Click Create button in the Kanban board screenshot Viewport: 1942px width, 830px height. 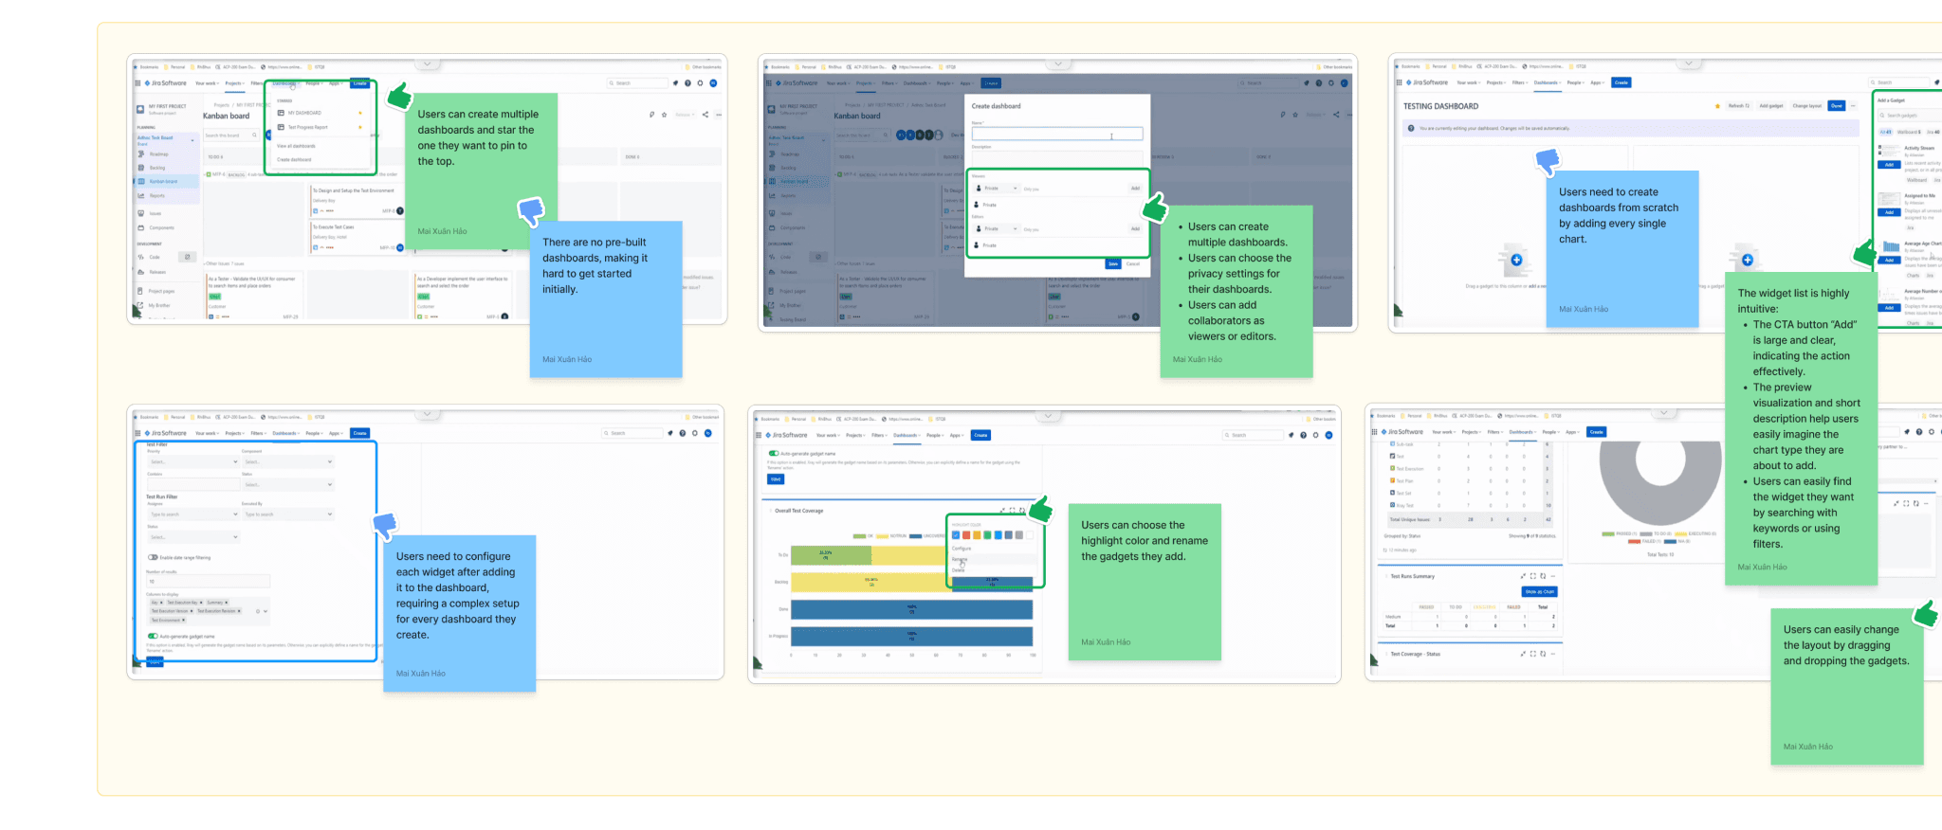coord(360,83)
